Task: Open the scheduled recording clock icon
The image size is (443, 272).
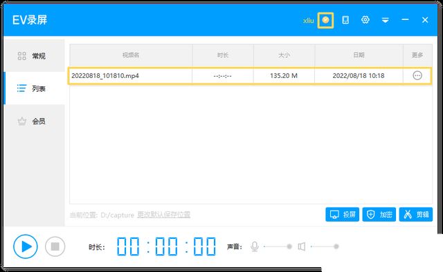Action: [325, 20]
